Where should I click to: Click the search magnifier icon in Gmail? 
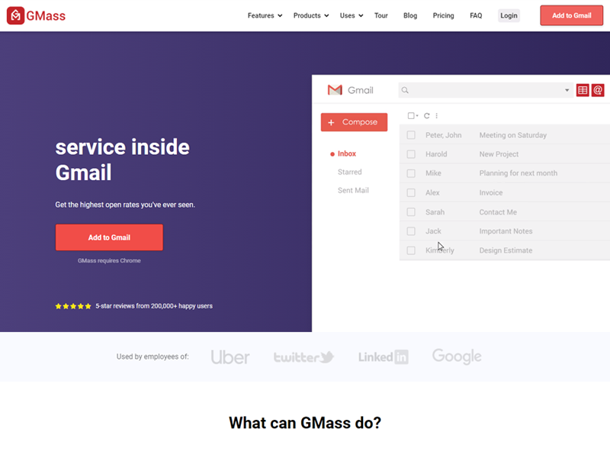[405, 90]
